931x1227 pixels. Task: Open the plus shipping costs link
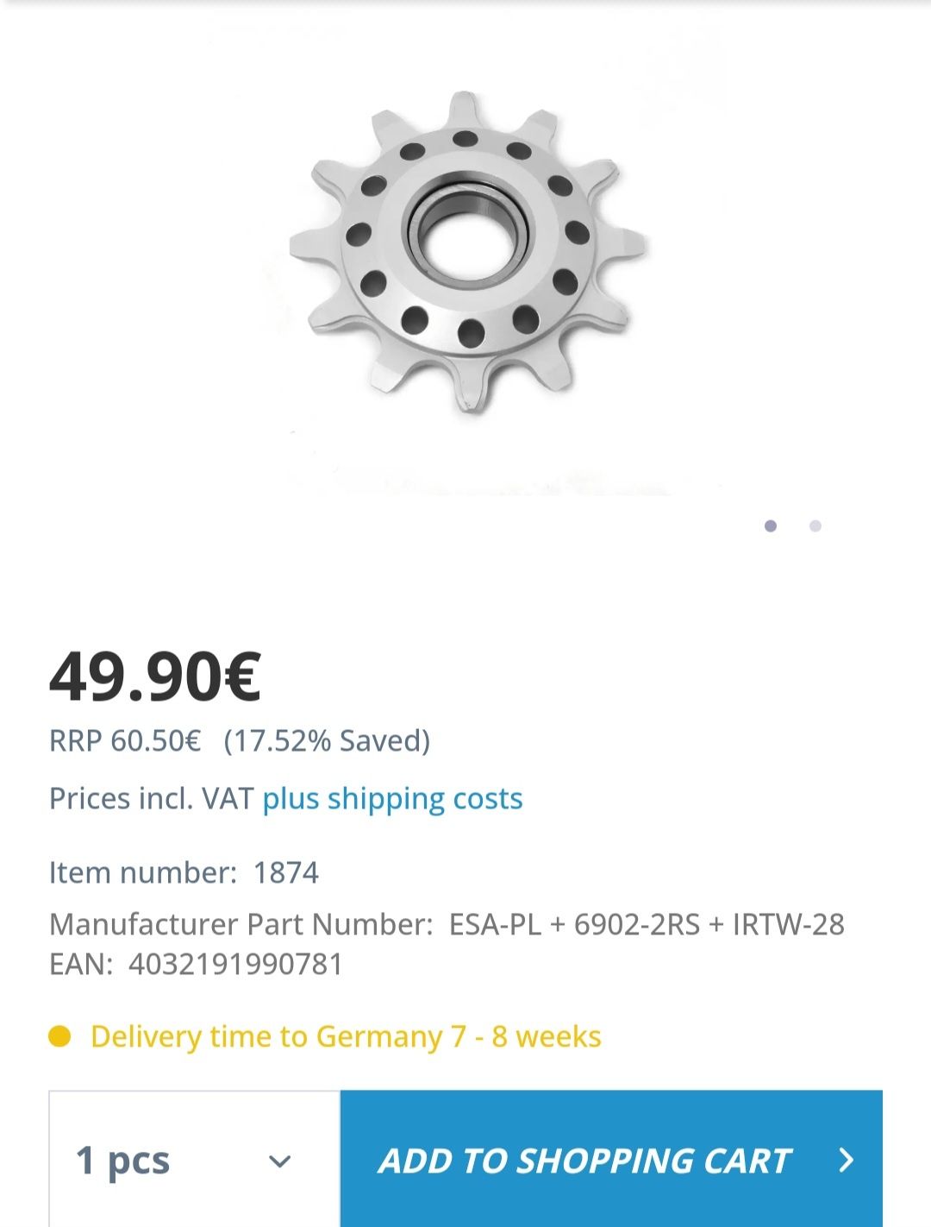pyautogui.click(x=392, y=799)
